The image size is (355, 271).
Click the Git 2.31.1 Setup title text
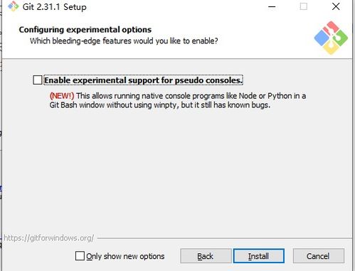click(55, 7)
